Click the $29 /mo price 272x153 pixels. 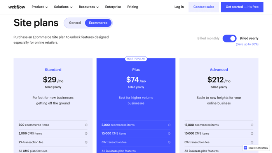[x=53, y=80]
